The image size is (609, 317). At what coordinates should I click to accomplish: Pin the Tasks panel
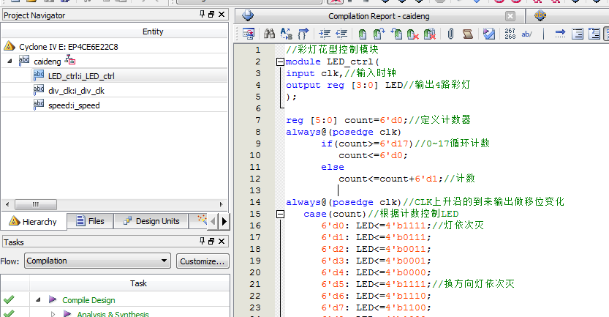(203, 242)
